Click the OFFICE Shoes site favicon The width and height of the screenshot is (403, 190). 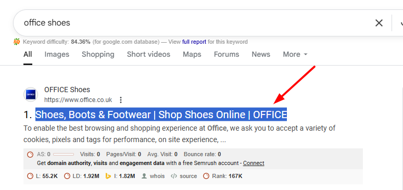pyautogui.click(x=31, y=94)
